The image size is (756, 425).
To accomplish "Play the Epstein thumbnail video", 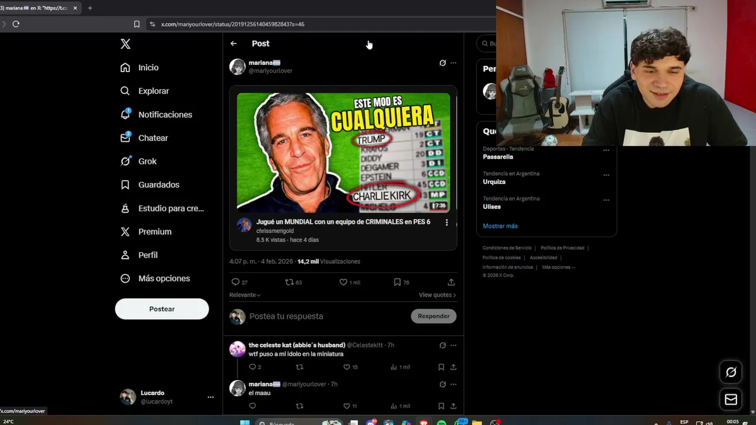I will pyautogui.click(x=343, y=152).
